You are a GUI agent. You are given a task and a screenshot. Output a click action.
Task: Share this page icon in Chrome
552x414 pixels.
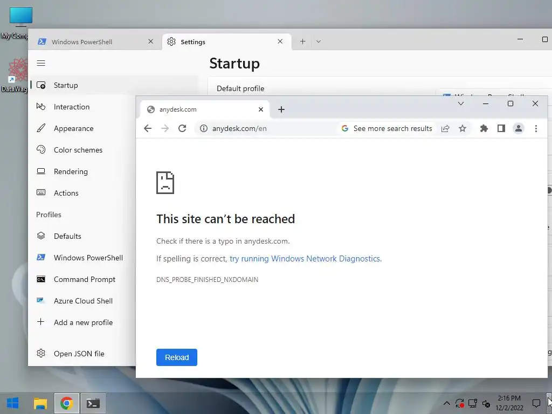coord(445,128)
